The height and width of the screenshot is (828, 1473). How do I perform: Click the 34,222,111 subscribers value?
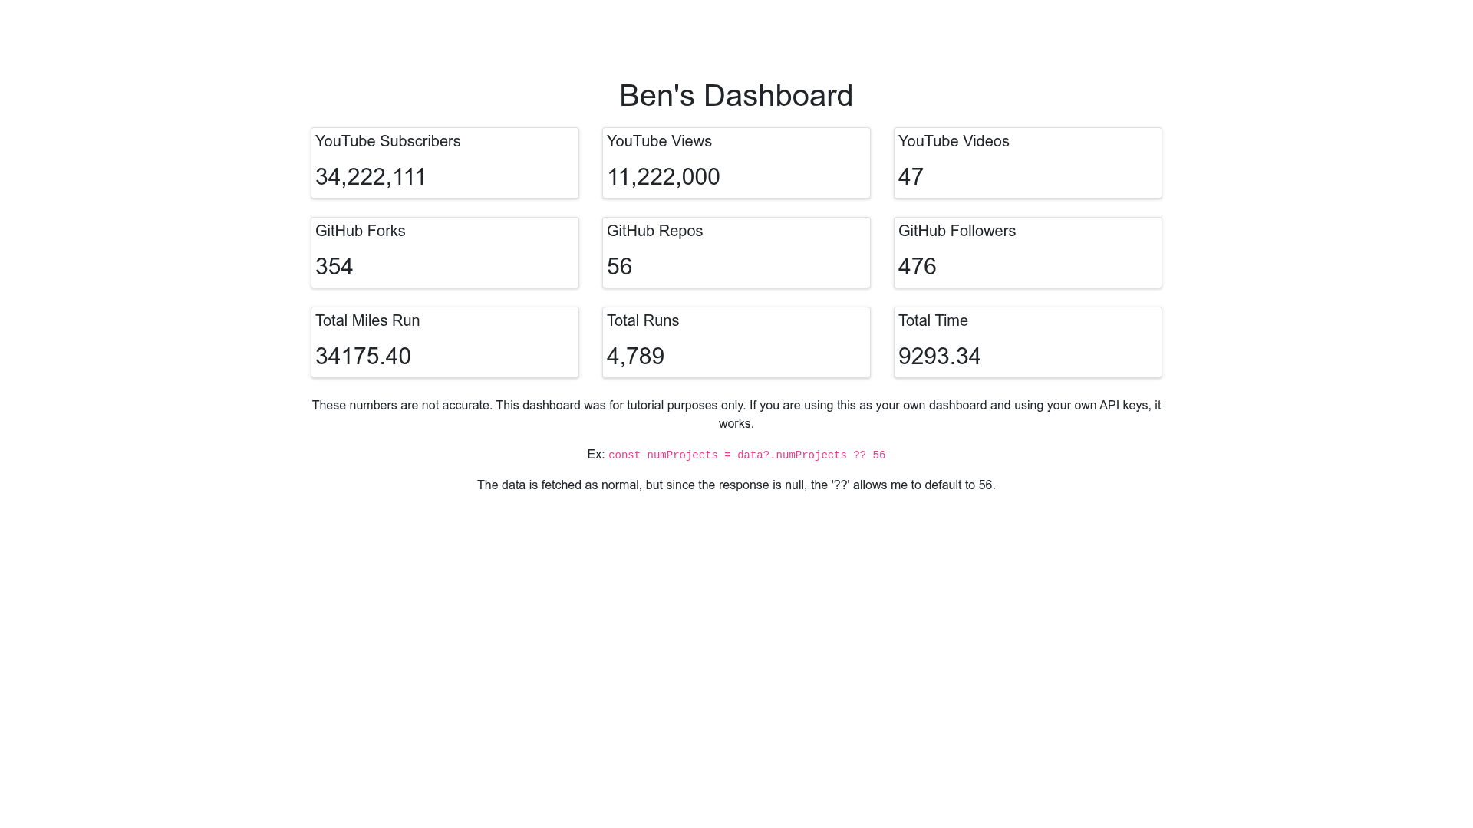pos(371,177)
